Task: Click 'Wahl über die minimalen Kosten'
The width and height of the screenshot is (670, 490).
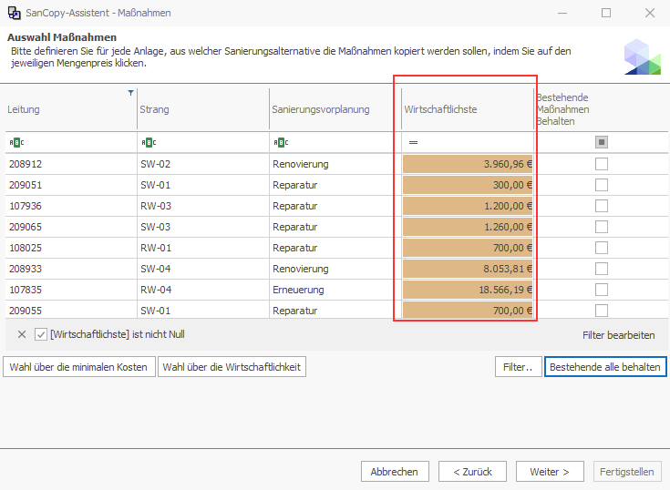Action: pyautogui.click(x=78, y=367)
